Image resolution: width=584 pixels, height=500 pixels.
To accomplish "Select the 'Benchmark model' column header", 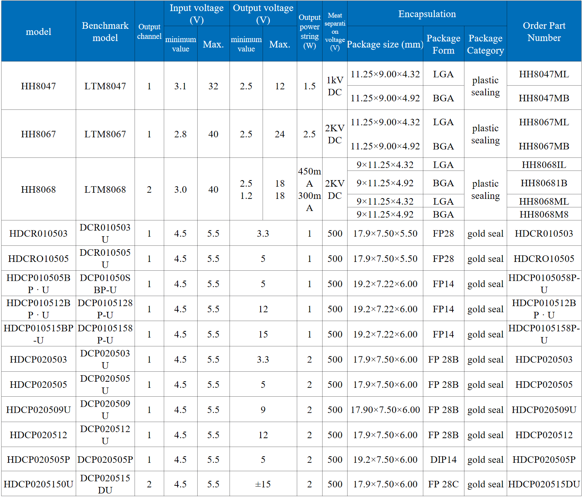I will tap(105, 31).
